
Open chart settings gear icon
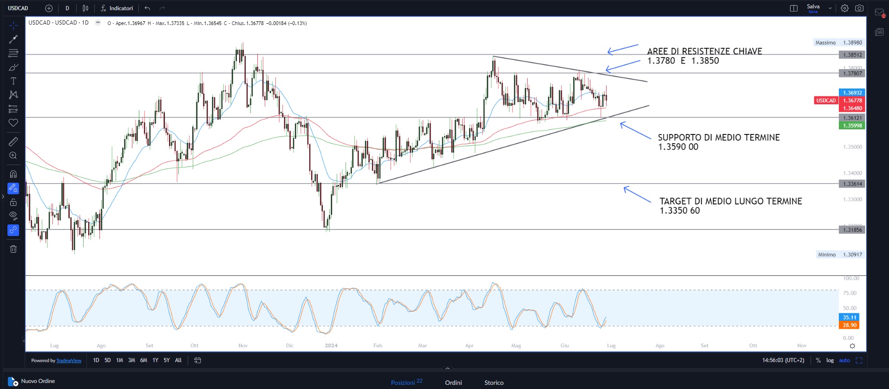[x=844, y=8]
